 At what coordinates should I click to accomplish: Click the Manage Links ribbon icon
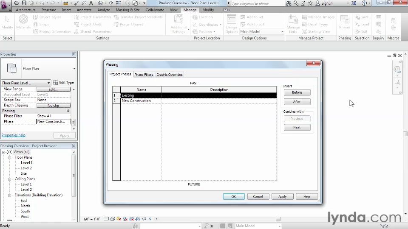pyautogui.click(x=293, y=24)
